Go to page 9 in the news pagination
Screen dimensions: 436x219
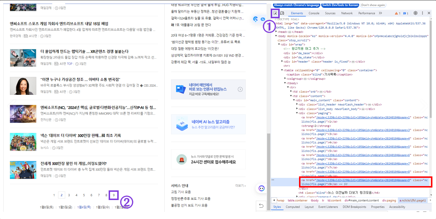pos(114,195)
